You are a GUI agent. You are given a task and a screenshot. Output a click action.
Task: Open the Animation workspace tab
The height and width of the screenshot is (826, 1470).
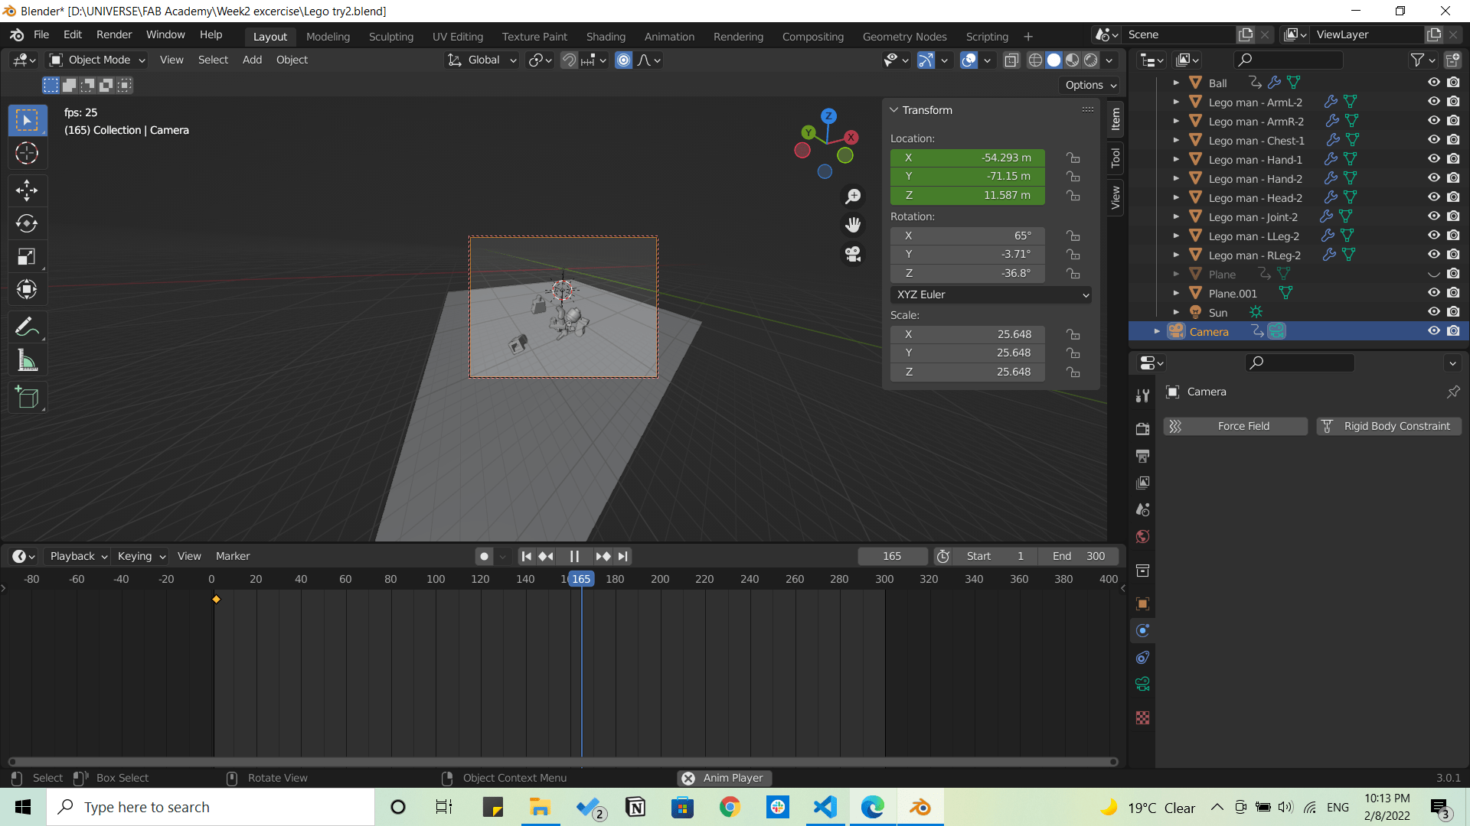pos(668,36)
